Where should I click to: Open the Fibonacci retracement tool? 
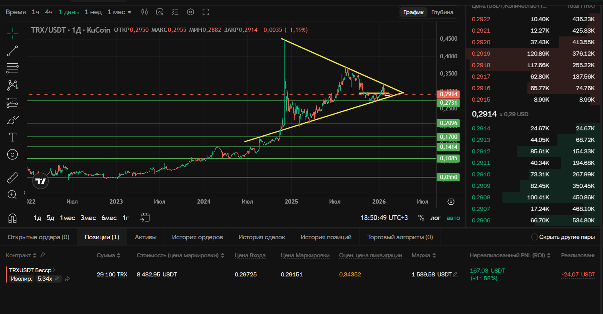tap(12, 68)
